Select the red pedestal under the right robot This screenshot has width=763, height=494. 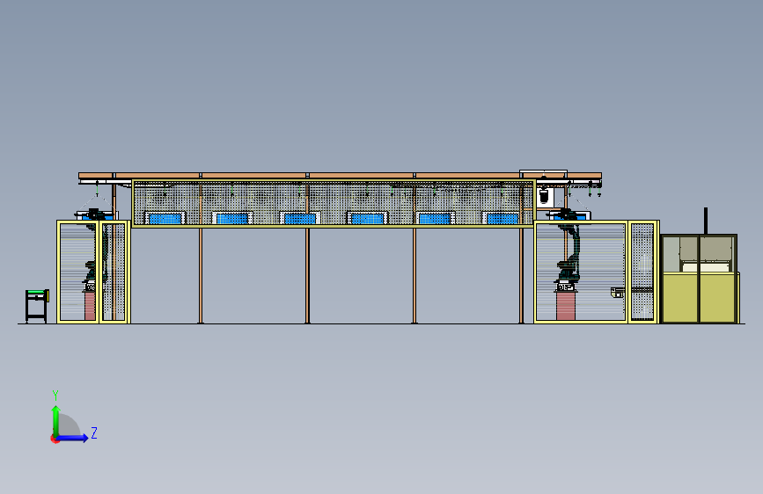click(566, 306)
